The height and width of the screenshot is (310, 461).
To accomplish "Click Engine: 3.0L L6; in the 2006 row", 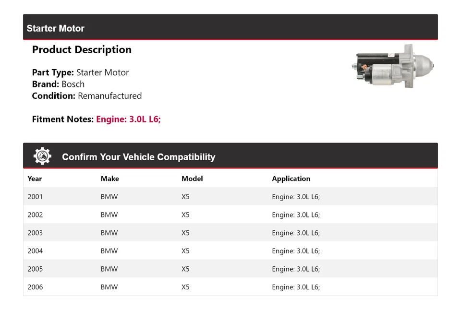I will coord(296,287).
